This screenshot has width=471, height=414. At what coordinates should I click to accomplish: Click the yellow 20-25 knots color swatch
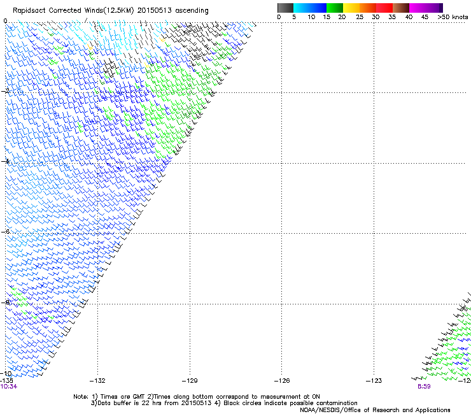point(351,8)
